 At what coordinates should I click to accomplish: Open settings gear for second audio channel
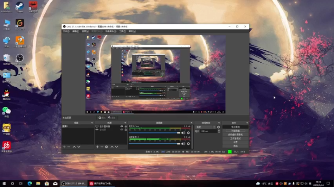(188, 143)
